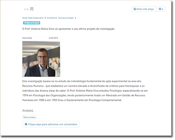Screen dimensions: 175x140
Task: Bookmark this article with the grey ribbon icon
Action: click(32, 9)
